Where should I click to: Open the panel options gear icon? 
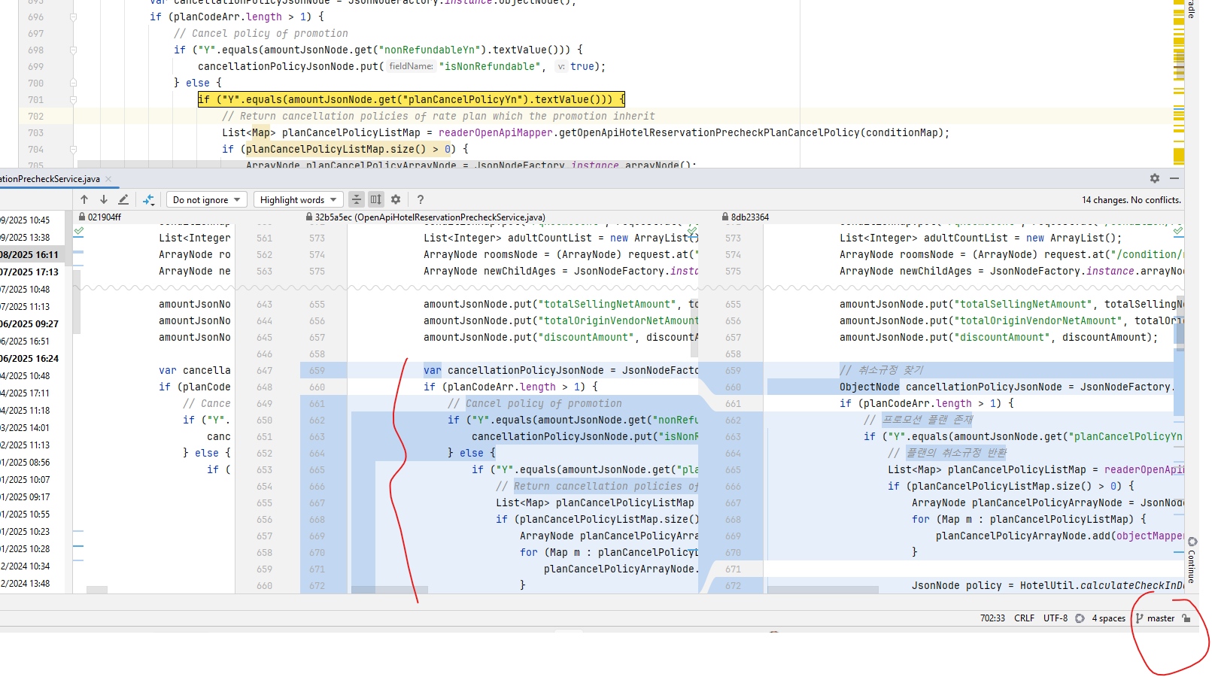(1155, 178)
